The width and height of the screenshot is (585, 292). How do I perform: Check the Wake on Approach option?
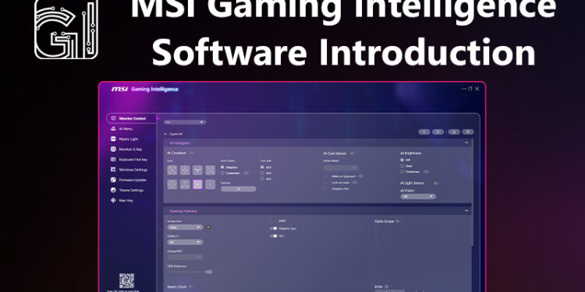(x=326, y=176)
